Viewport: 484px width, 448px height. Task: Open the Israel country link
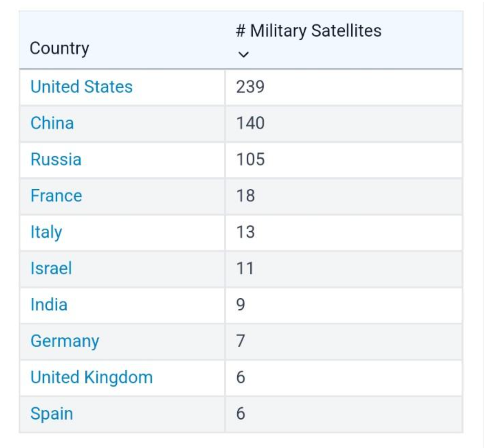pyautogui.click(x=51, y=269)
